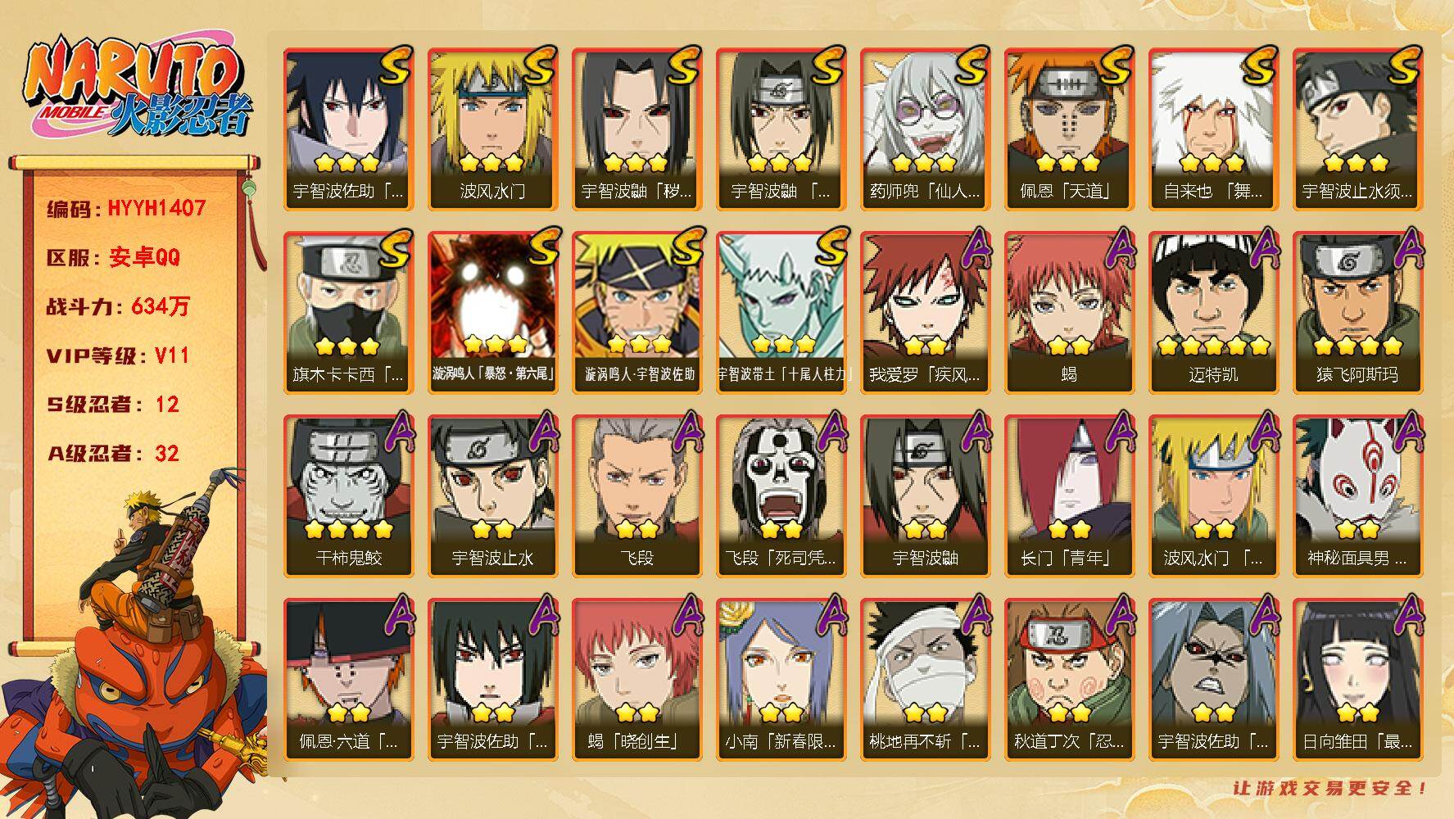Viewport: 1454px width, 819px height.
Task: Select the 漩涡鸣人「暴怒·第六尾」 card
Action: [492, 312]
